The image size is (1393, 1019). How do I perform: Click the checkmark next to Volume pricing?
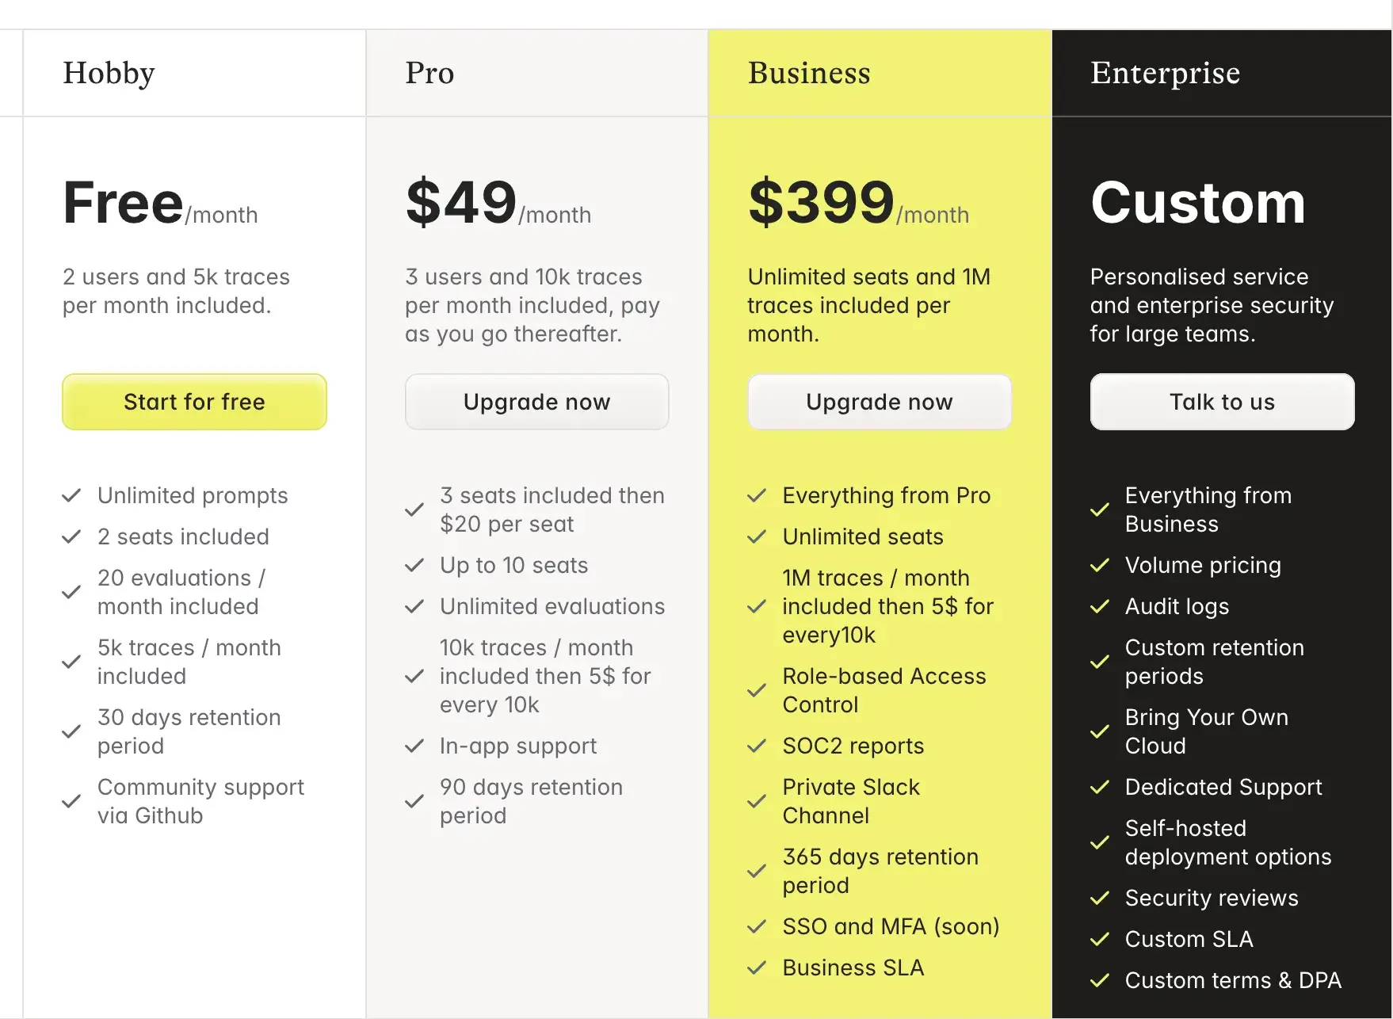1100,566
